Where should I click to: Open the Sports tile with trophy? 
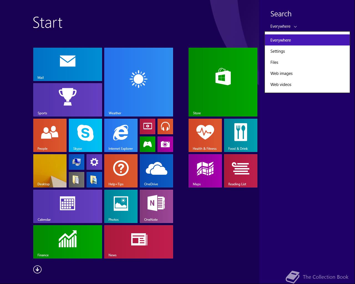coord(68,100)
